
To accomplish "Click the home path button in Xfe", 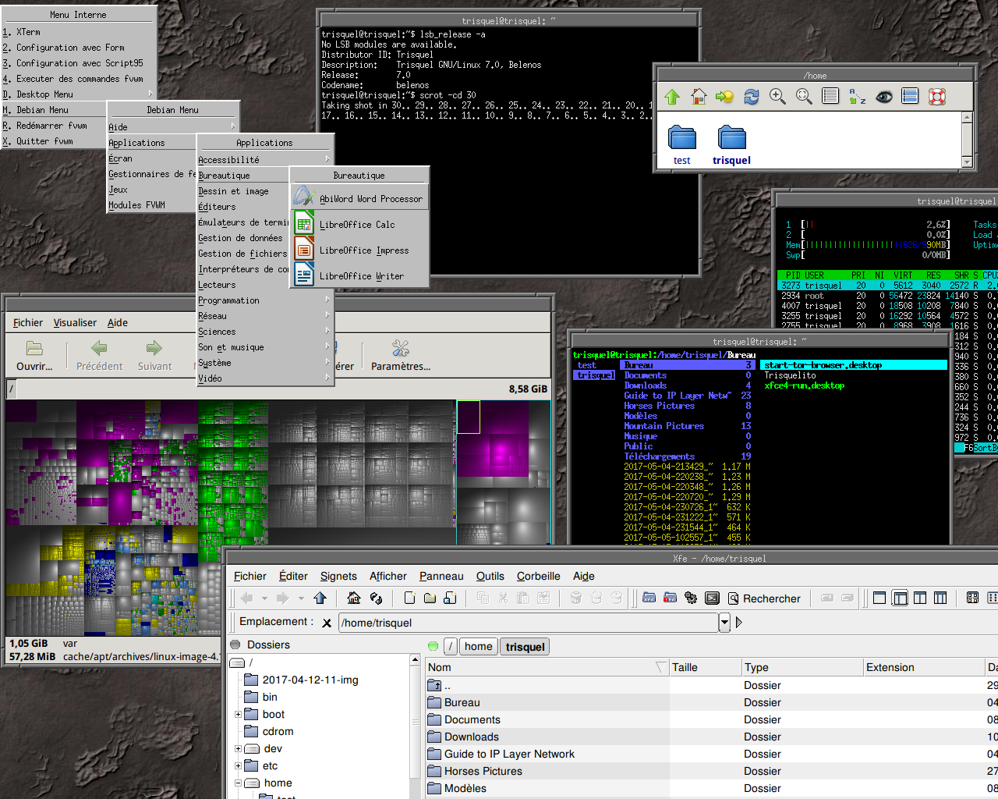I will pos(478,646).
